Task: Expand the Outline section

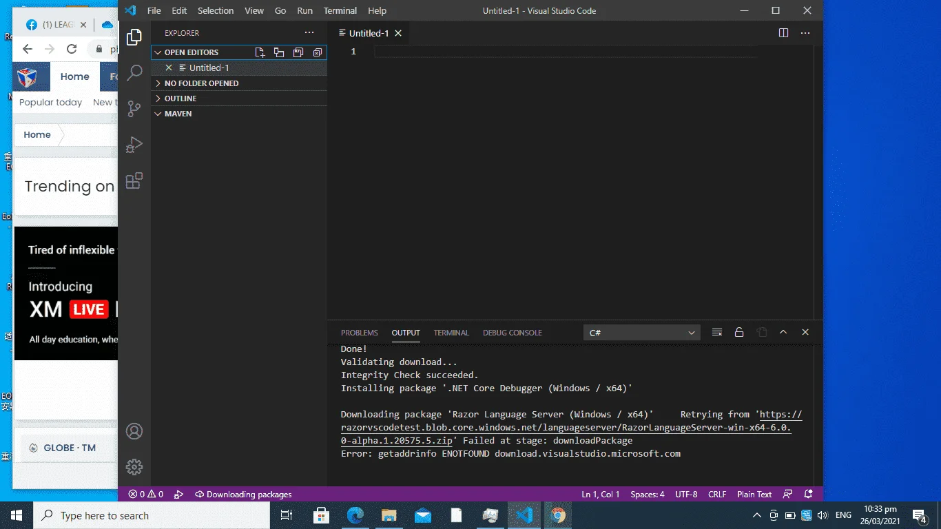Action: coord(239,98)
